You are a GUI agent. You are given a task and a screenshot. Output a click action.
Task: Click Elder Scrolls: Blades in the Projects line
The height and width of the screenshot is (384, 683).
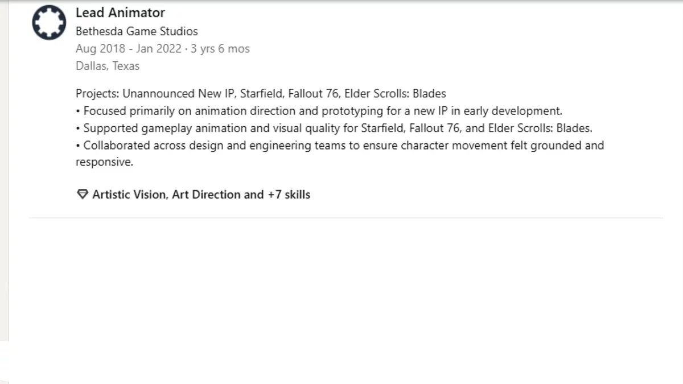point(395,94)
